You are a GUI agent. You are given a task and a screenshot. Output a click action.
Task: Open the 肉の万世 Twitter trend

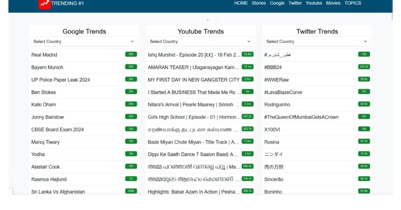tap(274, 167)
